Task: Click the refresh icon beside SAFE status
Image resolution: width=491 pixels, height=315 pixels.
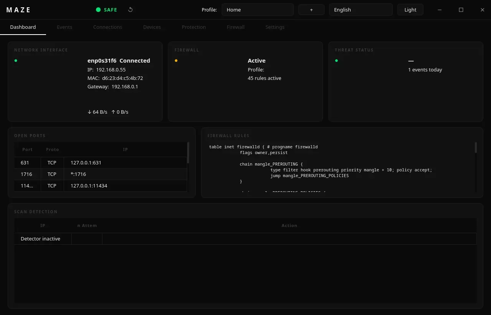Action: coord(130,10)
